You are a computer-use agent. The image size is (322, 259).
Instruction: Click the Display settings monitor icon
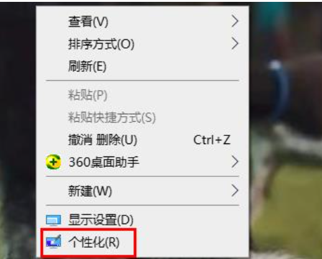point(53,220)
